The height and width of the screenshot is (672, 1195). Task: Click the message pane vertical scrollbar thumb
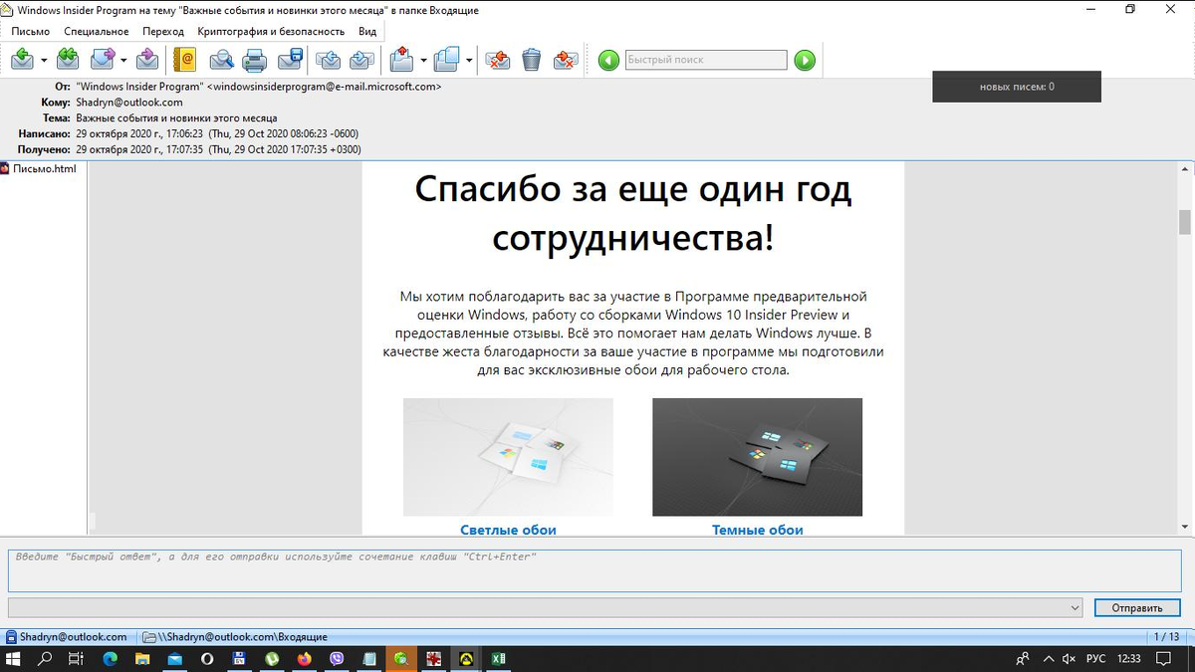pyautogui.click(x=1185, y=222)
